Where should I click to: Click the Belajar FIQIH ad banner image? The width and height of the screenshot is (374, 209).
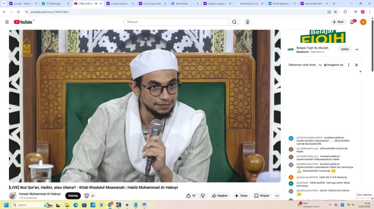pyautogui.click(x=323, y=36)
